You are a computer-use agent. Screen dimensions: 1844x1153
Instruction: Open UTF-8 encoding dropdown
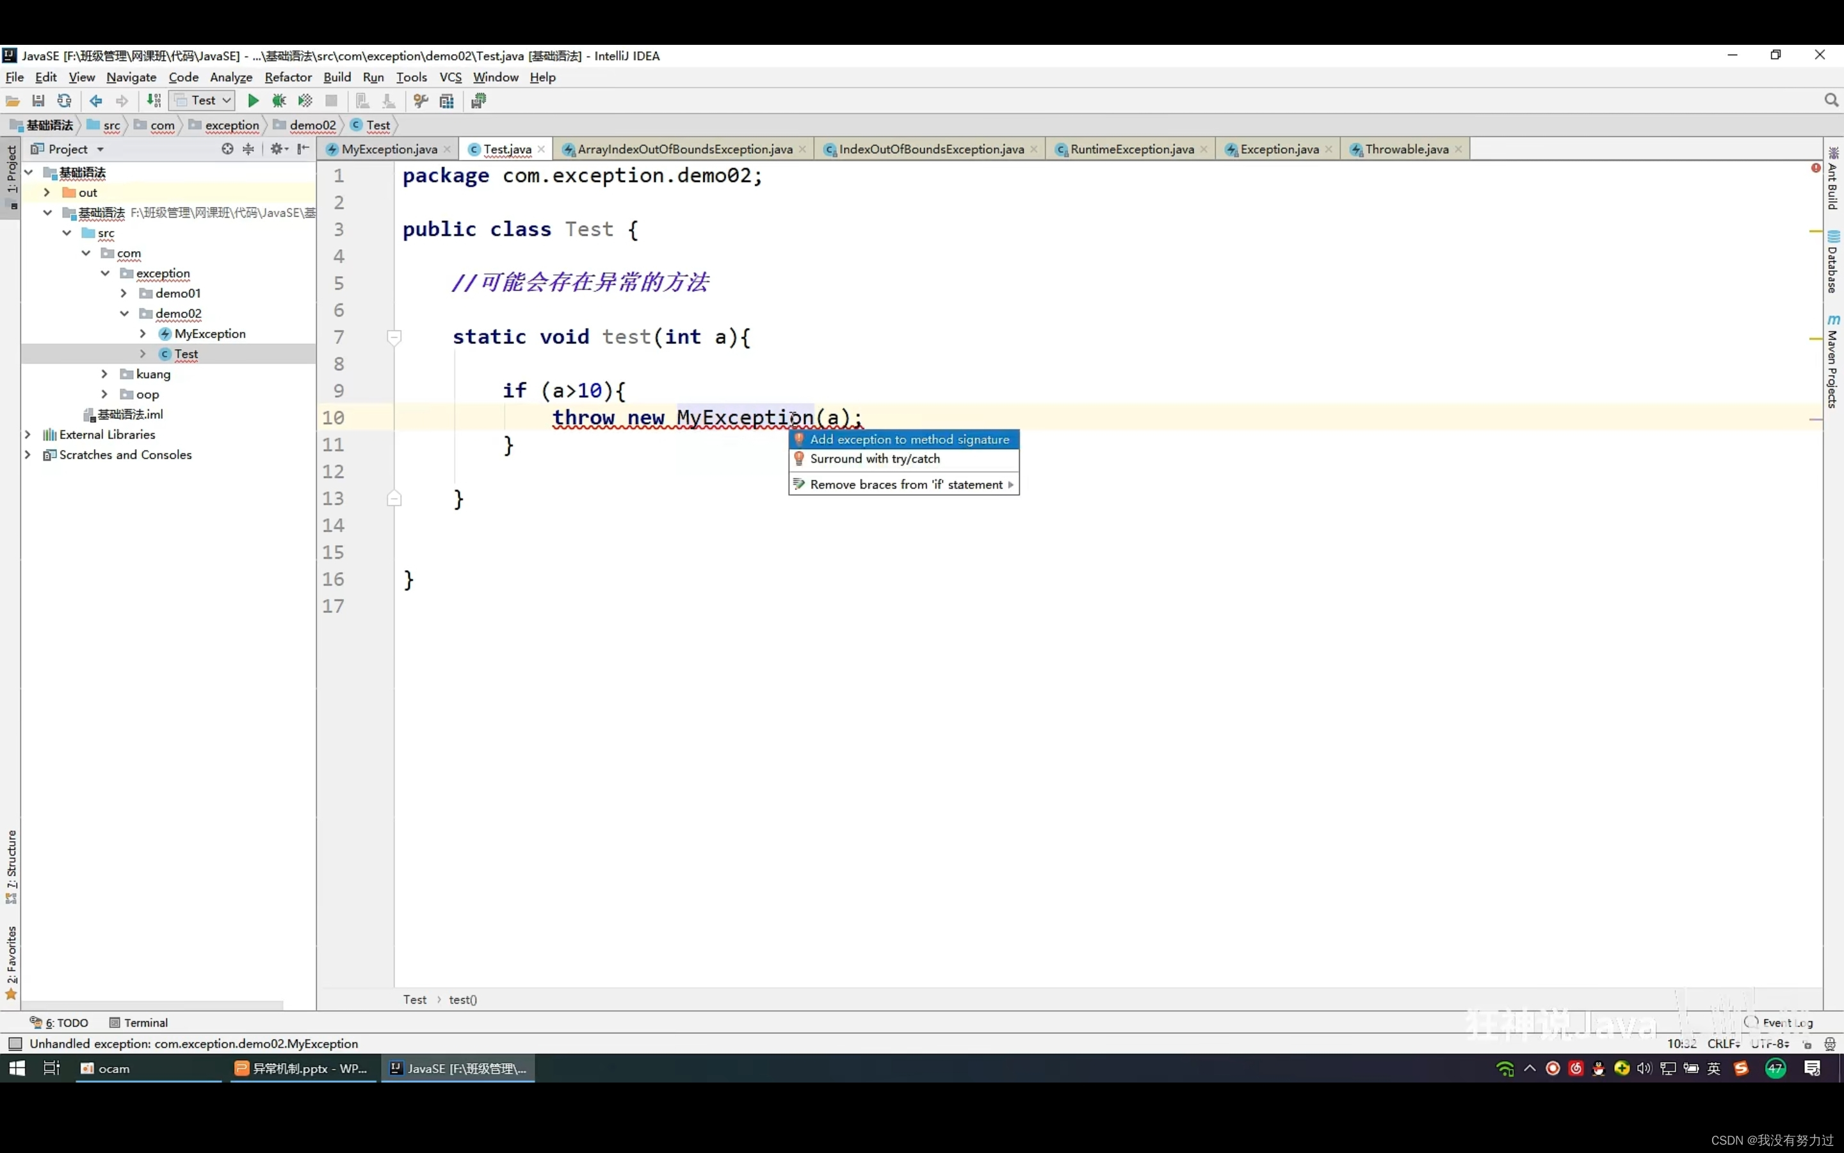point(1769,1044)
